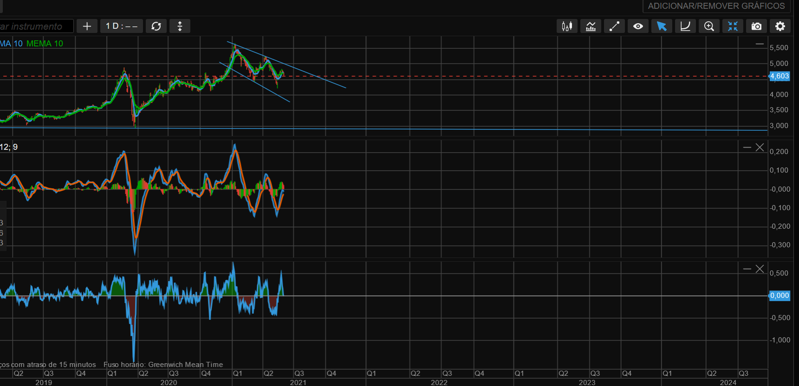799x386 pixels.
Task: Collapse the MACD indicator panel
Action: (x=747, y=148)
